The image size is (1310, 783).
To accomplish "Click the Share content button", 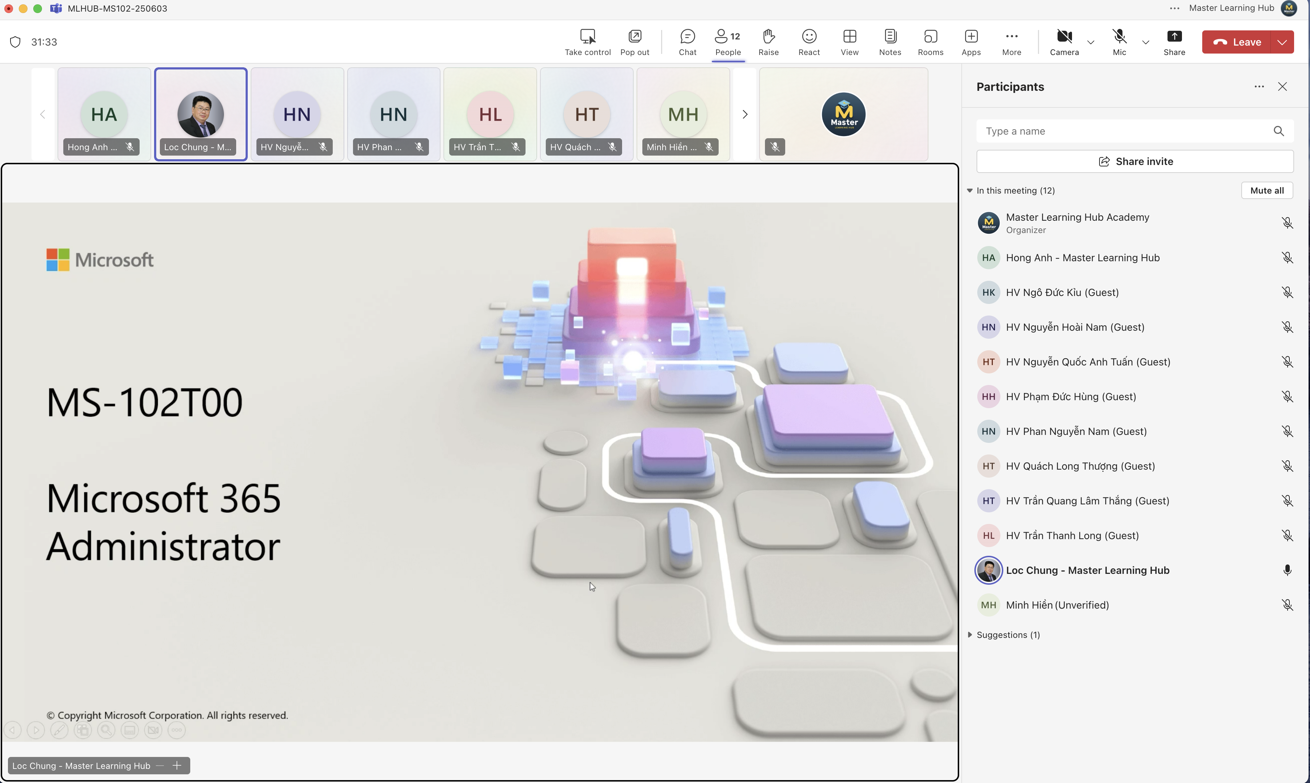I will (1174, 42).
